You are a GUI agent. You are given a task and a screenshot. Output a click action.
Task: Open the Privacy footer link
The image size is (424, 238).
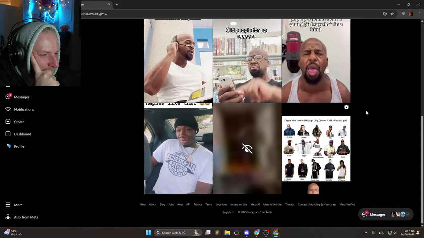198,204
